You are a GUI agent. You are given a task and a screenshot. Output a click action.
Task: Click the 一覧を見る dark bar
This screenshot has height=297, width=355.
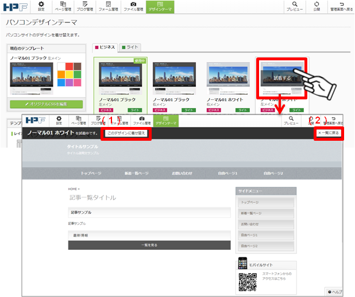click(149, 245)
